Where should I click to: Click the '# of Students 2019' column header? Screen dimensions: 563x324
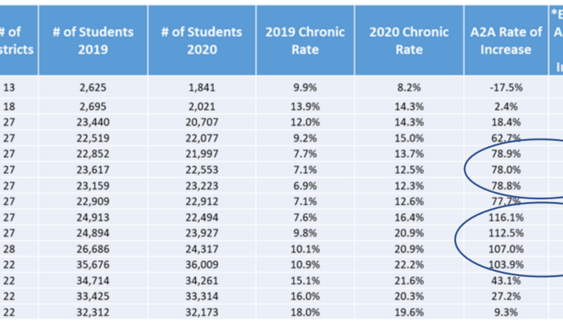tap(93, 41)
